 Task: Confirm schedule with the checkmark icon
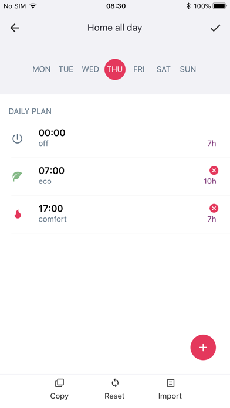[x=215, y=28]
